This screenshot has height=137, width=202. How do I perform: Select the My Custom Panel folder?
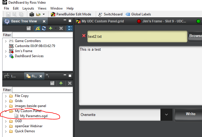[x=28, y=111]
